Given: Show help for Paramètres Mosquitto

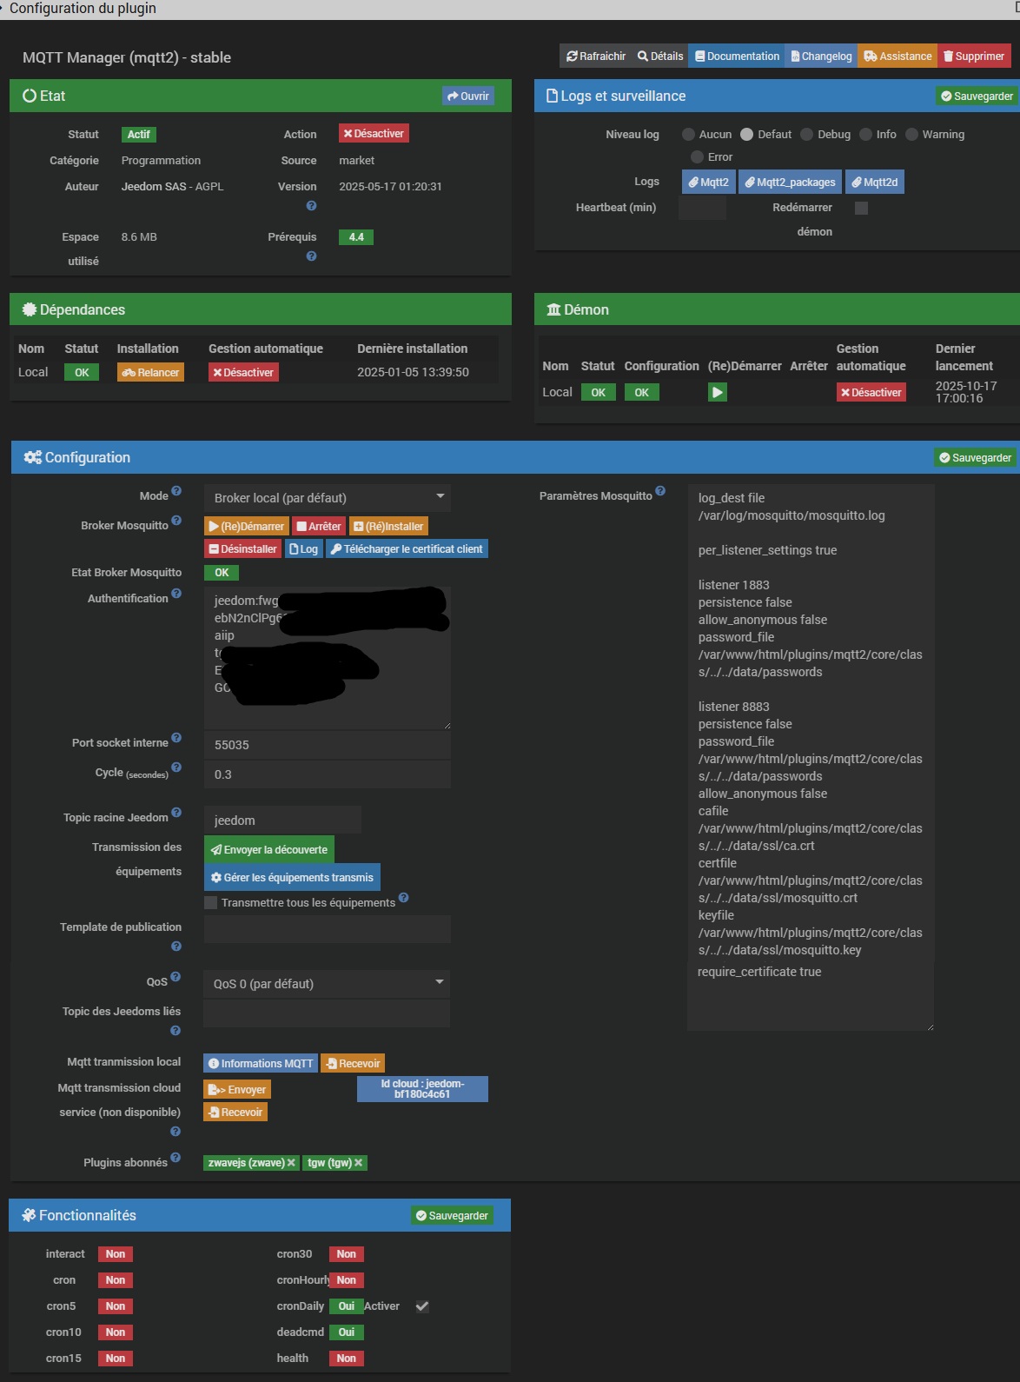Looking at the screenshot, I should [660, 491].
